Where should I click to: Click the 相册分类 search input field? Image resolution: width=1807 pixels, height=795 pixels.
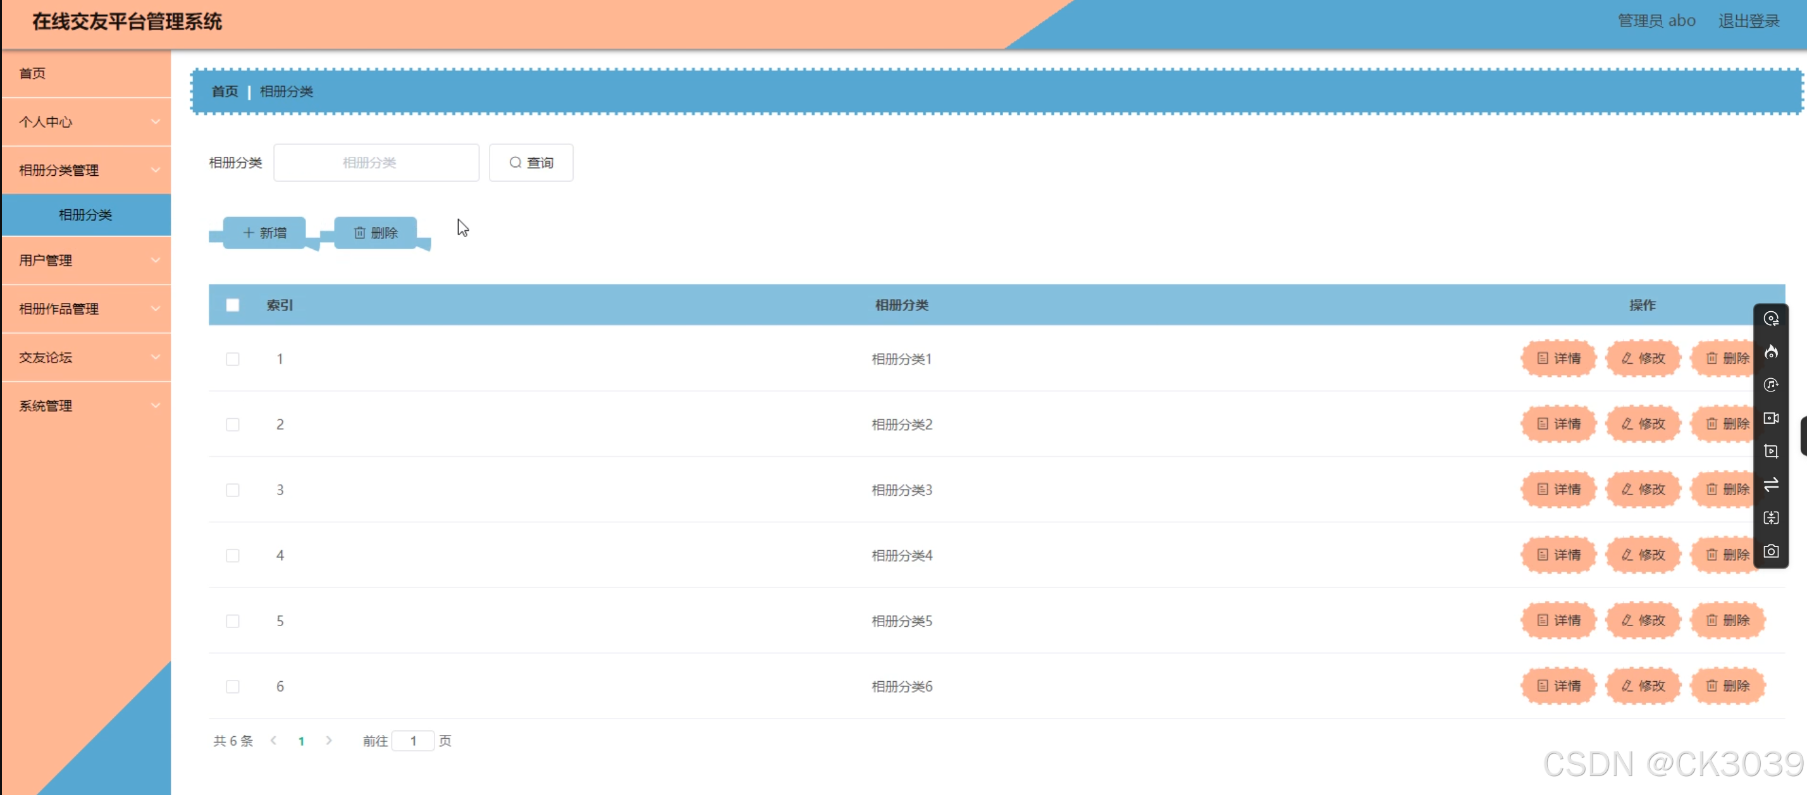(376, 163)
